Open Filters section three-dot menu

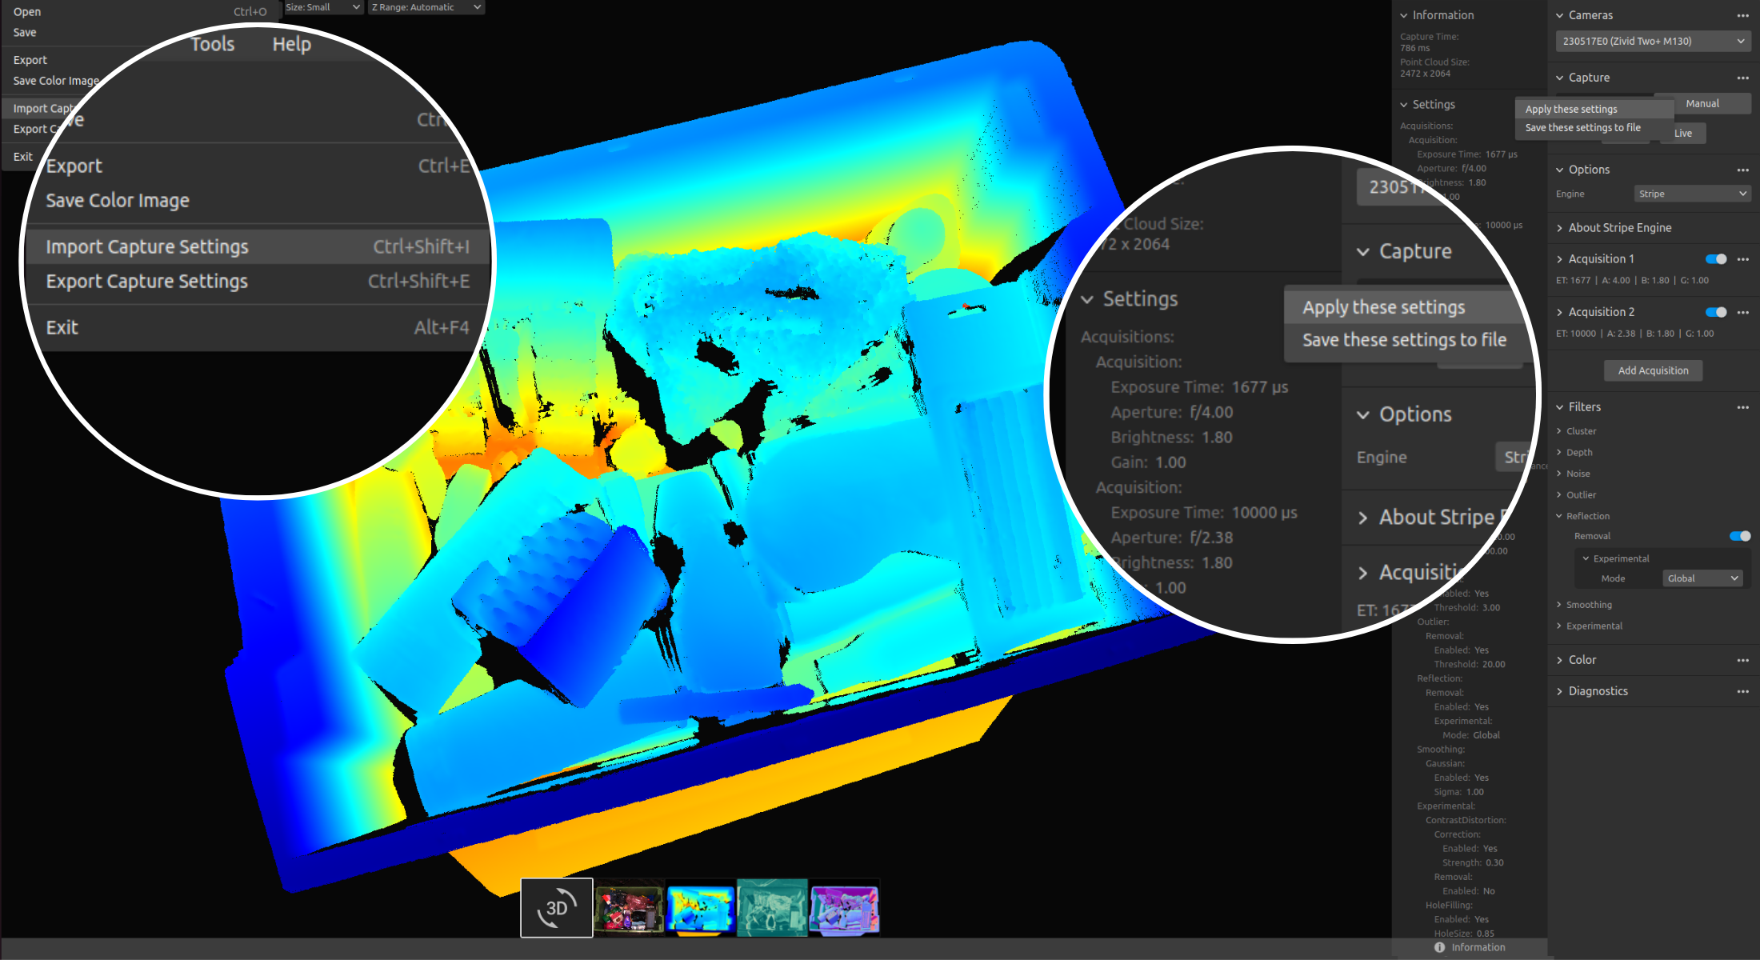[1742, 407]
